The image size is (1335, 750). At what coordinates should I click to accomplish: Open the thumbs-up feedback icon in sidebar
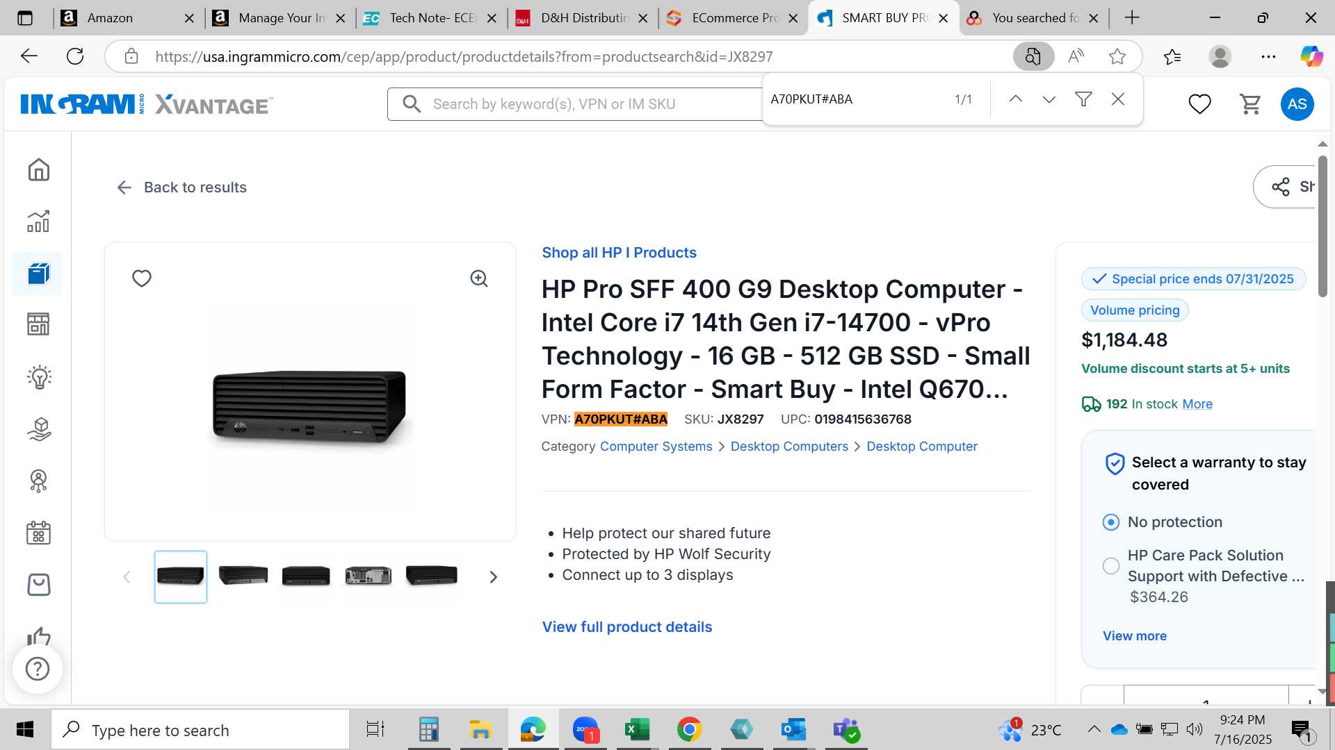[x=38, y=636]
